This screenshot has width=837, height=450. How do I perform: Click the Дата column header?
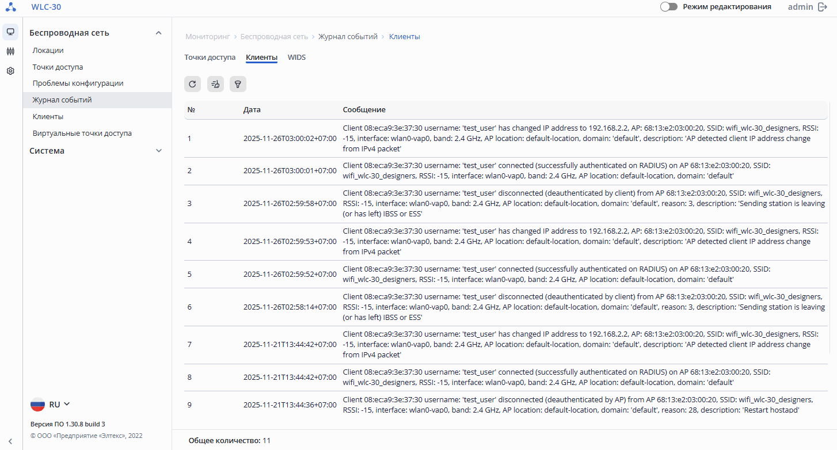pos(252,110)
